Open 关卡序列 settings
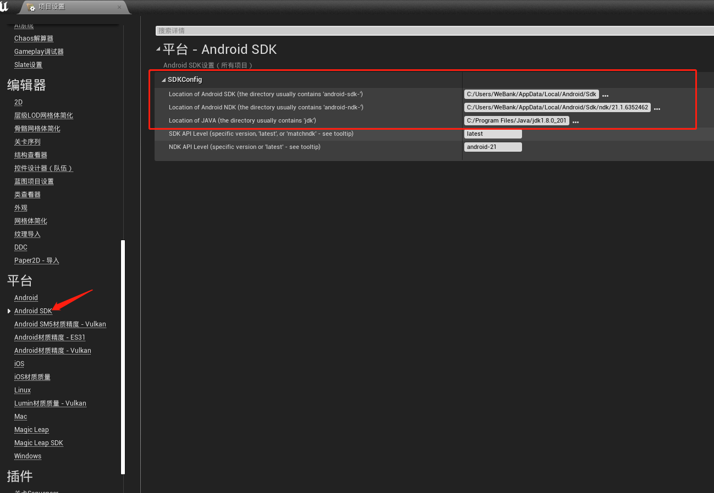The image size is (714, 493). pyautogui.click(x=28, y=142)
